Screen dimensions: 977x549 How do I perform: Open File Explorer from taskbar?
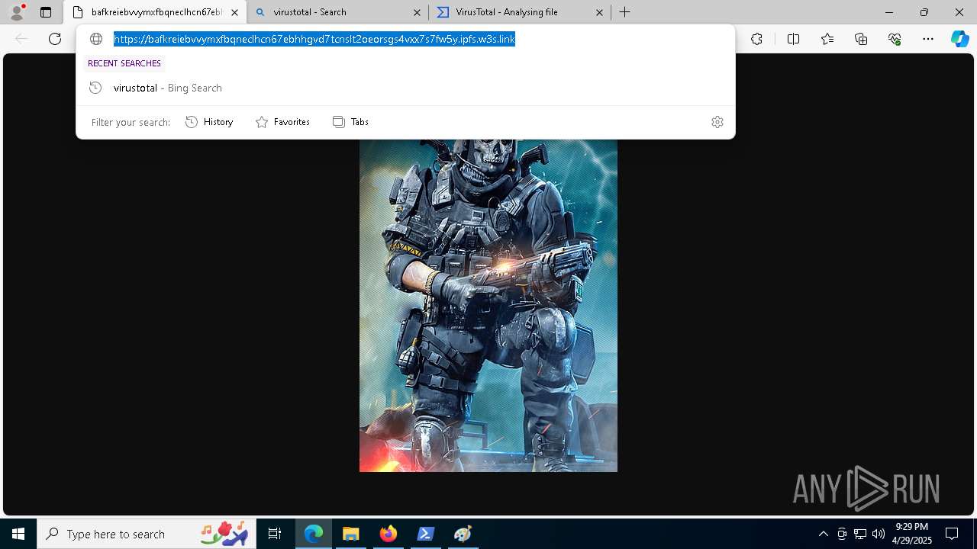[350, 534]
